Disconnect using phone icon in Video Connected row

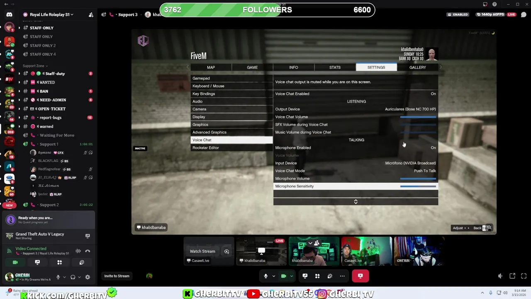click(x=88, y=251)
